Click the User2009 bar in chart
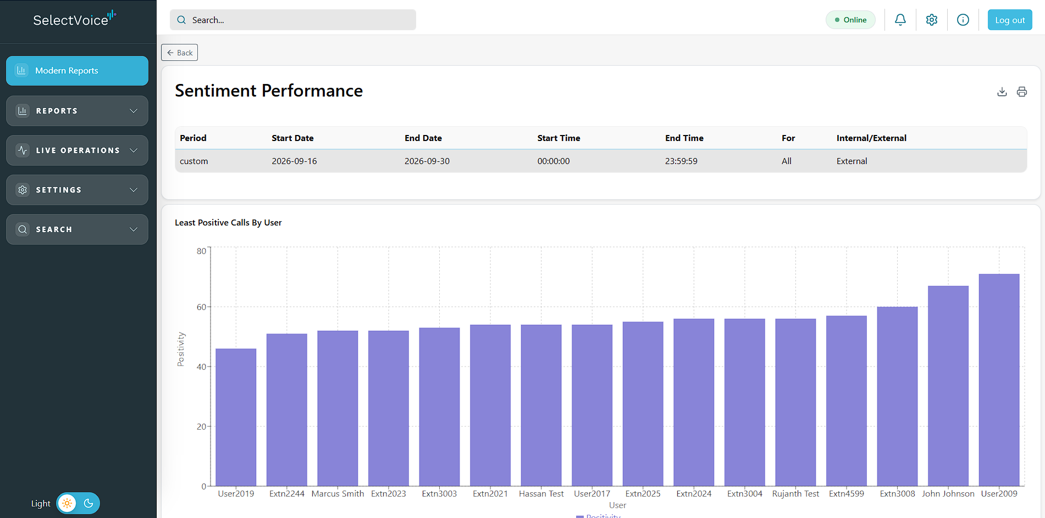Viewport: 1045px width, 518px height. click(x=999, y=380)
